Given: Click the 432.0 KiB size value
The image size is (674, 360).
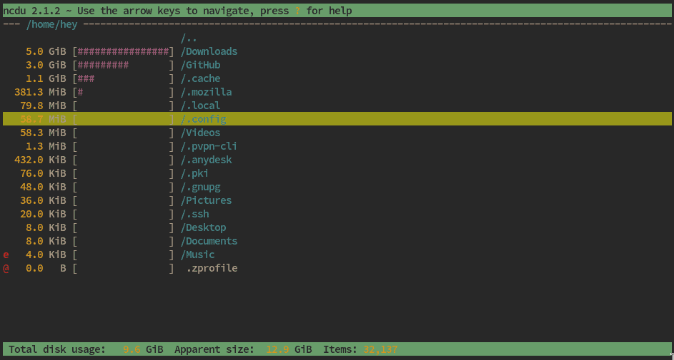Looking at the screenshot, I should (41, 160).
